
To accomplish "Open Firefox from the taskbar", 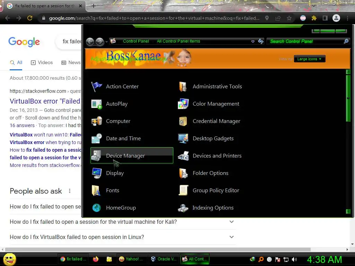I will click(96, 259).
